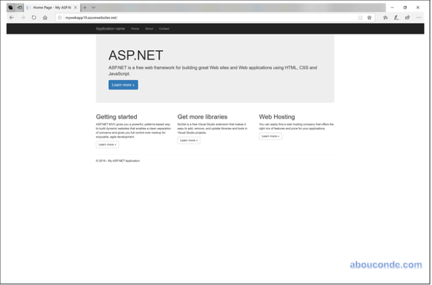
Task: Click the Set tabs aside icon
Action: coord(19,7)
